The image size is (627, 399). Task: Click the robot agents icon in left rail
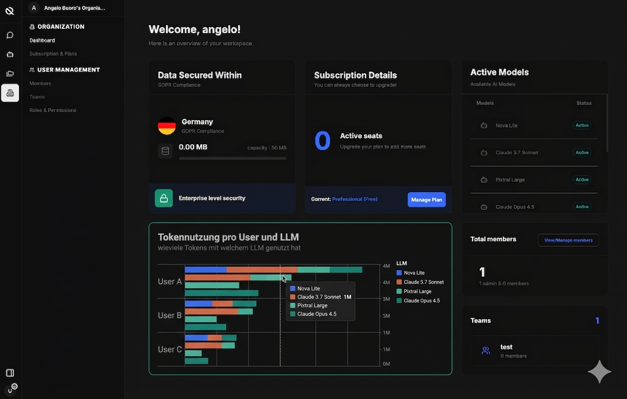(10, 54)
